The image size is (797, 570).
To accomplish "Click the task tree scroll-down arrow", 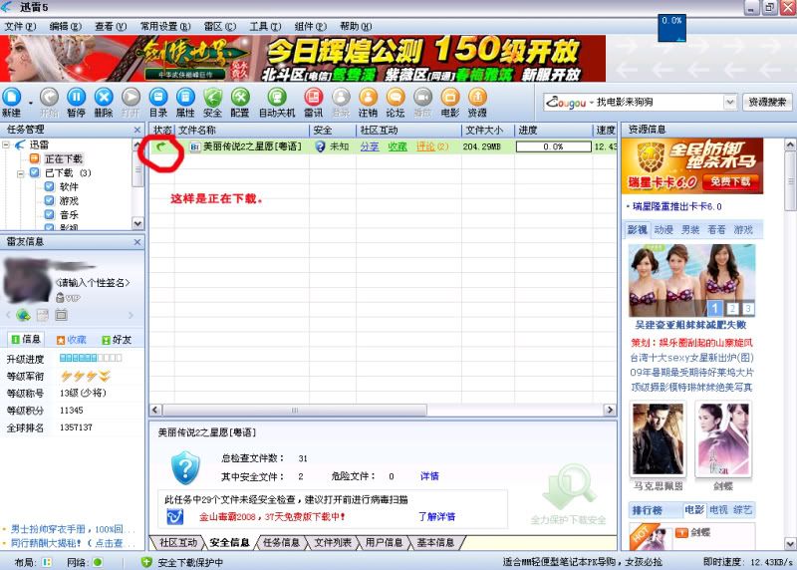I will point(137,223).
